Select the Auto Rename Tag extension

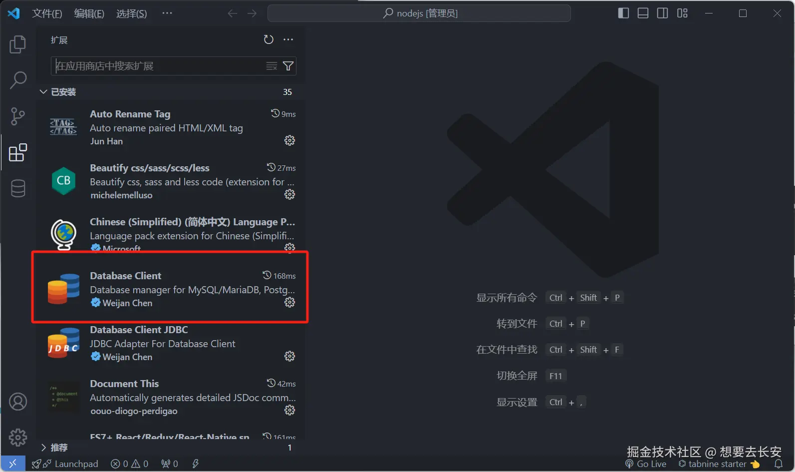[x=170, y=127]
